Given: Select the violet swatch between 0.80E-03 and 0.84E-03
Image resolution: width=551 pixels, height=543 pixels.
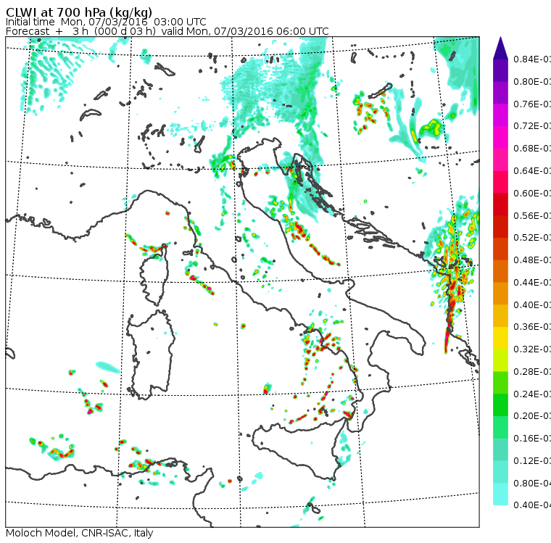Looking at the screenshot, I should pos(500,70).
